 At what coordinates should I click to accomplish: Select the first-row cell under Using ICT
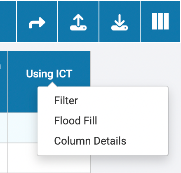click(x=23, y=128)
